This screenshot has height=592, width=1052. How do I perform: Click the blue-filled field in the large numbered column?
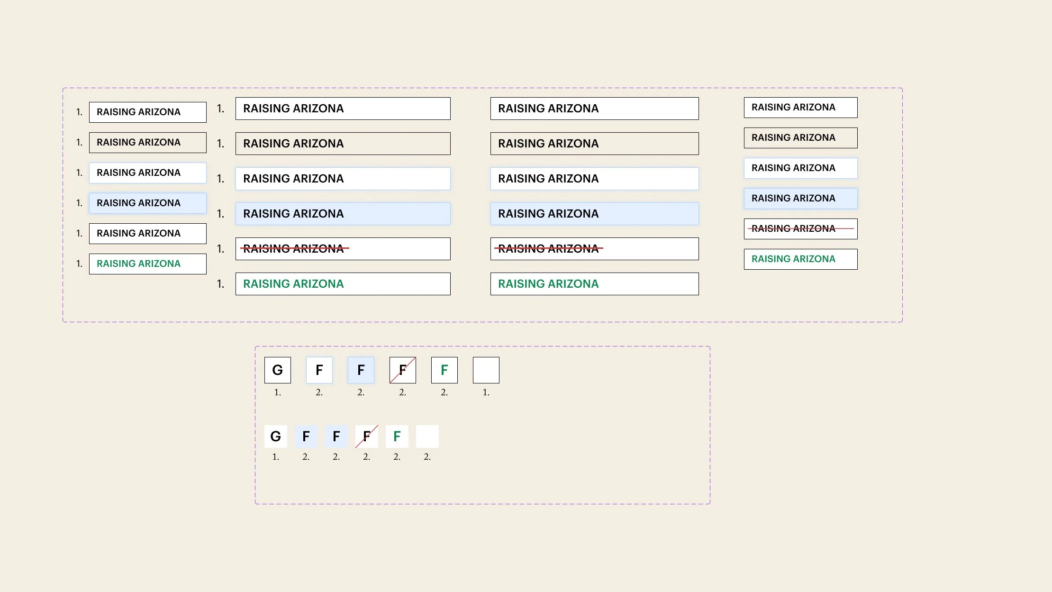343,214
